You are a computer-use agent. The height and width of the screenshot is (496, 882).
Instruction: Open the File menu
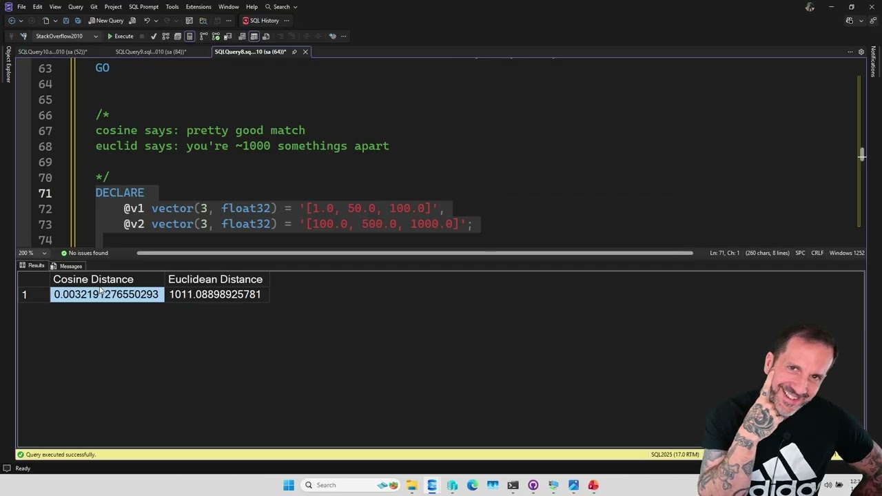point(21,7)
